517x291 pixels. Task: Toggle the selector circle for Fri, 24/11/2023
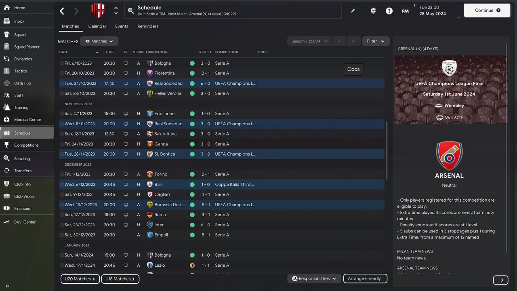(62, 144)
